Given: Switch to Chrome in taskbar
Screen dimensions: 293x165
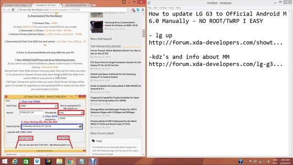Looking at the screenshot, I should (x=71, y=161).
